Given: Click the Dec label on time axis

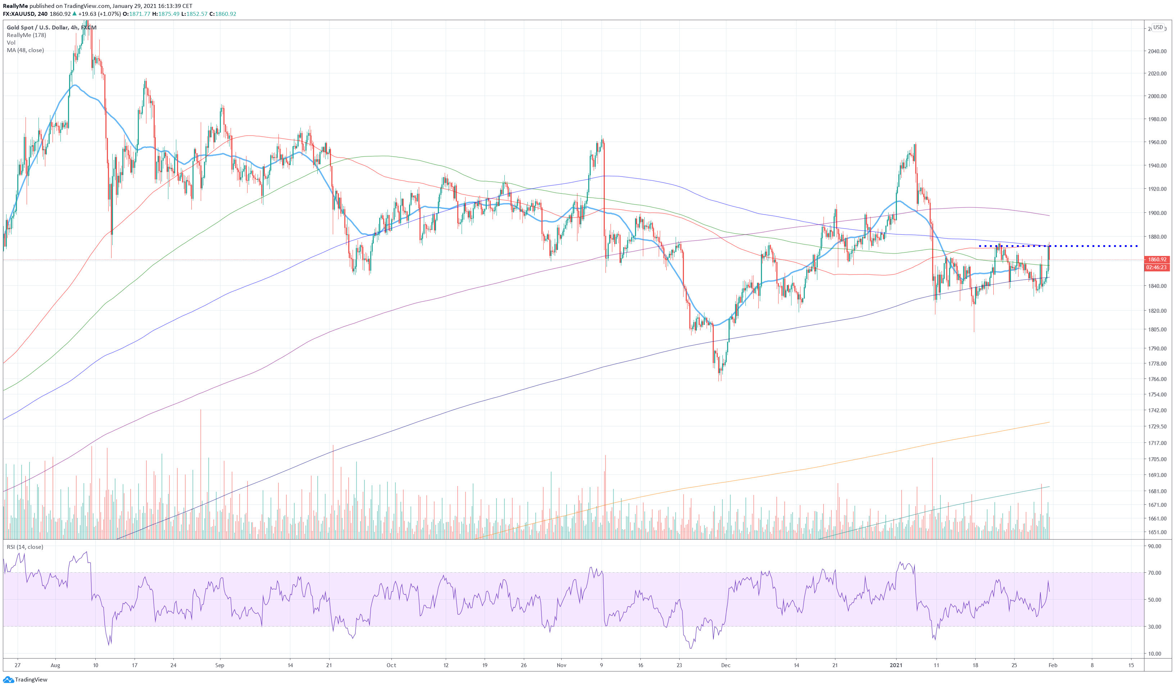Looking at the screenshot, I should point(726,665).
